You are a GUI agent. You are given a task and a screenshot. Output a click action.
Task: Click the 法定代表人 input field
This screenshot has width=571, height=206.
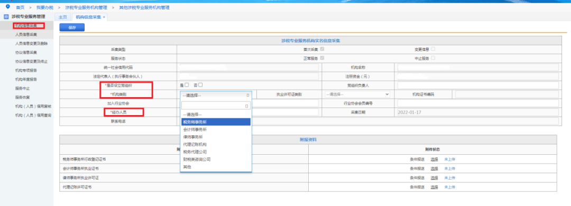coord(249,77)
